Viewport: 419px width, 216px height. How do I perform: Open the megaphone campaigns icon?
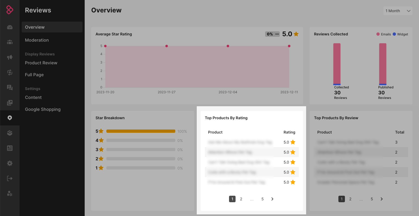(x=10, y=57)
